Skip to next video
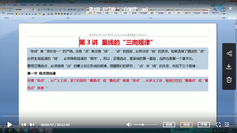This screenshot has height=133, width=237. pos(32,125)
